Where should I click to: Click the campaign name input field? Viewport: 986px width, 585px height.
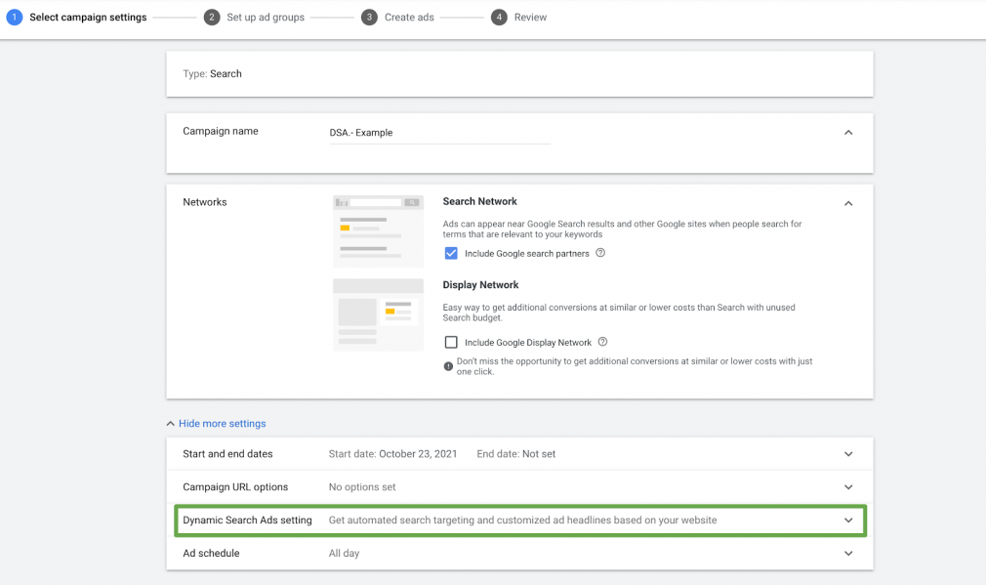tap(439, 133)
